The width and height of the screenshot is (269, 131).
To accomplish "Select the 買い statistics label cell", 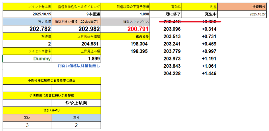I will pyautogui.click(x=27, y=117).
